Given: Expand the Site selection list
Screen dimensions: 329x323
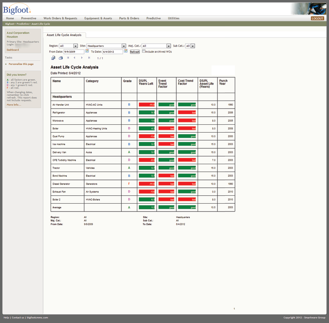Looking at the screenshot, I should point(123,46).
